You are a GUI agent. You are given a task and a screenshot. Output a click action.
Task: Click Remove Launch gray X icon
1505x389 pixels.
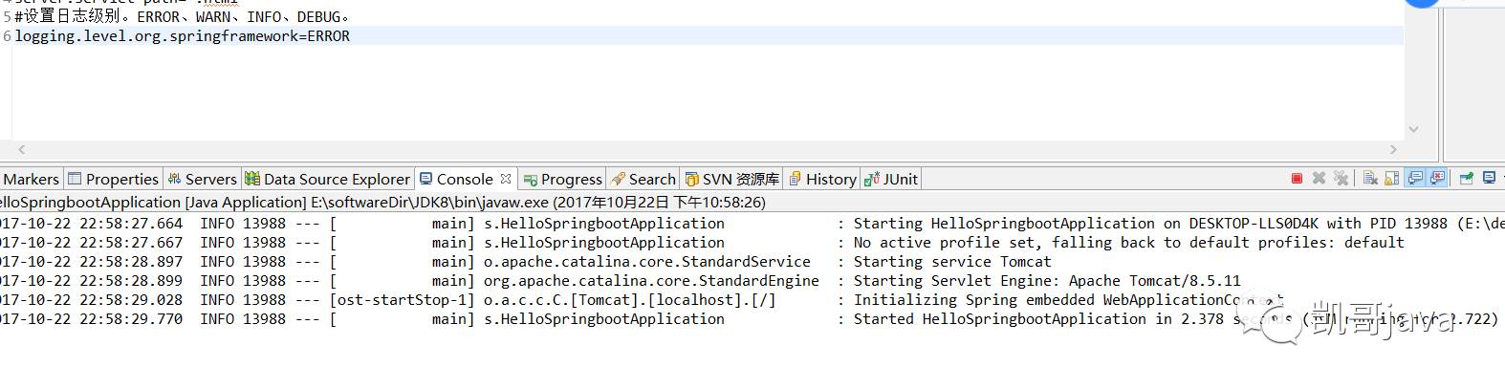pos(1319,178)
